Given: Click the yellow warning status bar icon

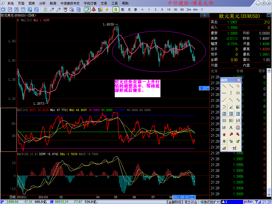Looking at the screenshot, I should point(224,202).
